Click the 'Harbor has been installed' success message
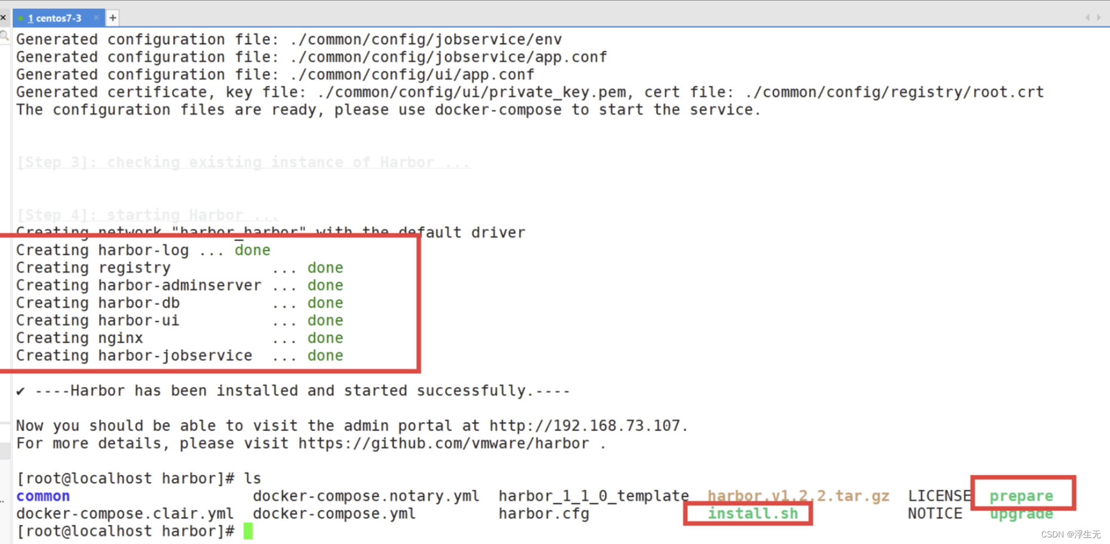The height and width of the screenshot is (544, 1110). click(293, 391)
